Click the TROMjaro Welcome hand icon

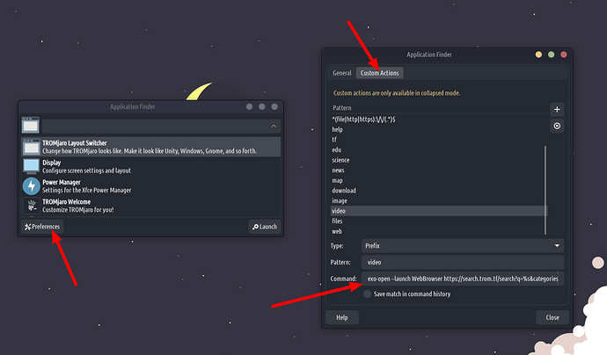[31, 206]
